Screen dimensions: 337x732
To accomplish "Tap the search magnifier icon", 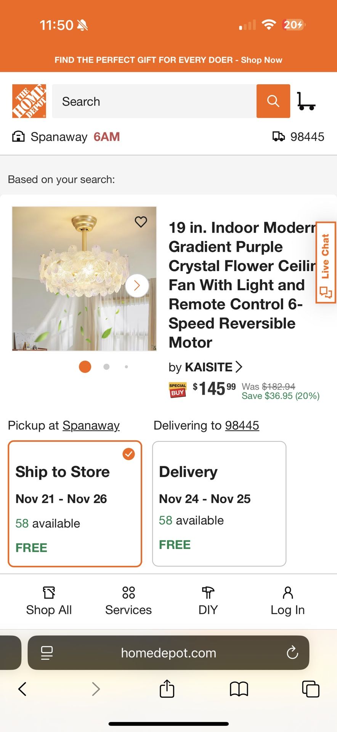I will pos(273,101).
